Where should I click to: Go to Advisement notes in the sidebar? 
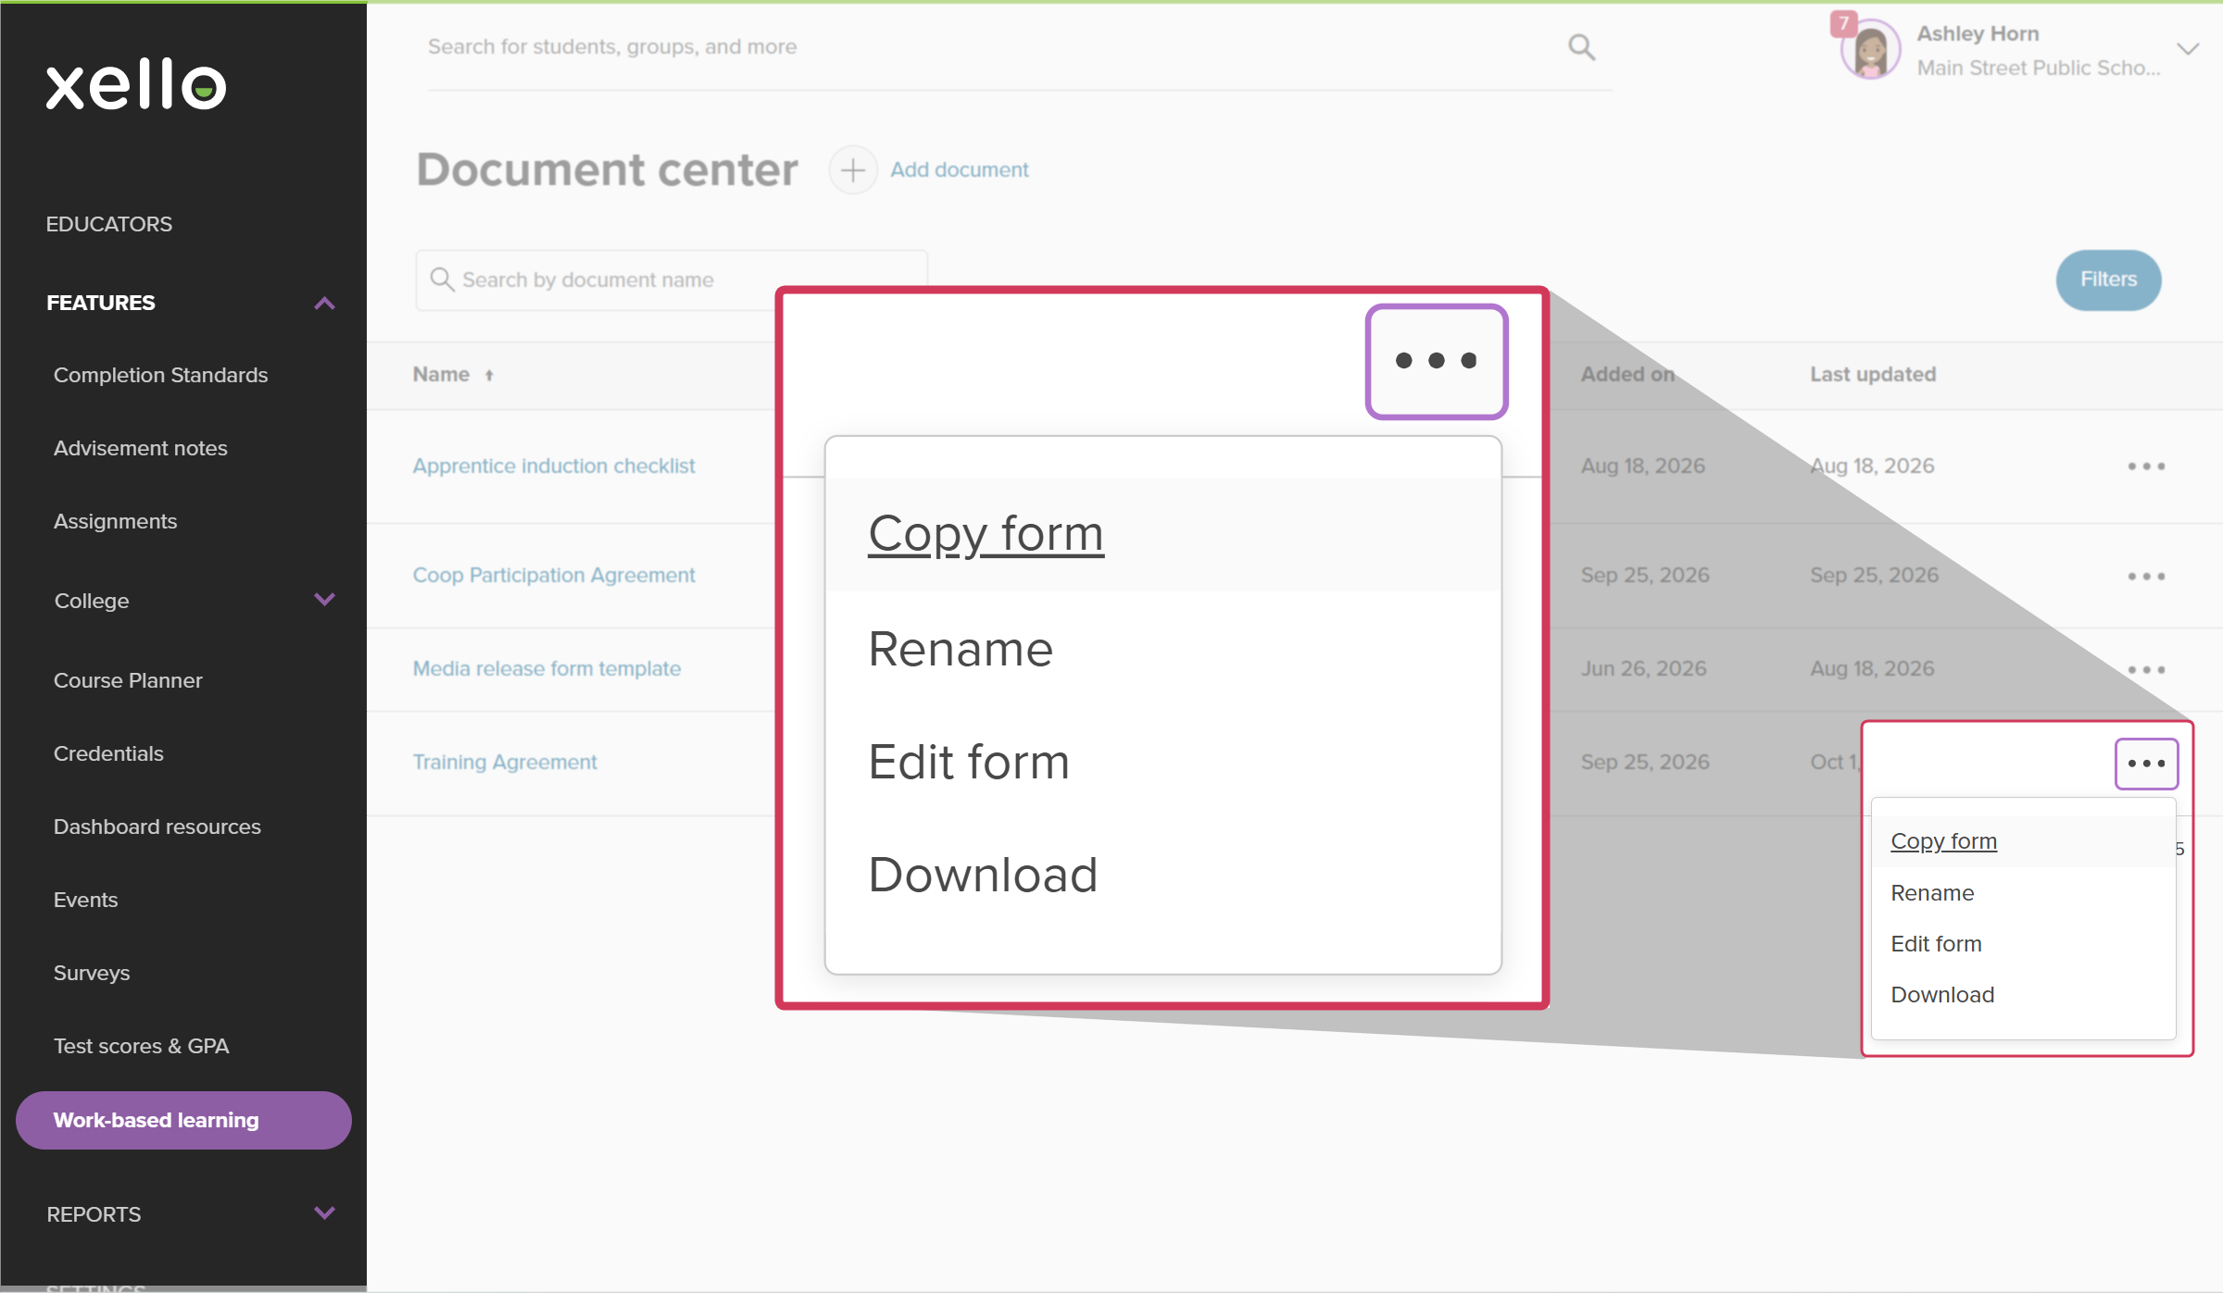point(140,448)
